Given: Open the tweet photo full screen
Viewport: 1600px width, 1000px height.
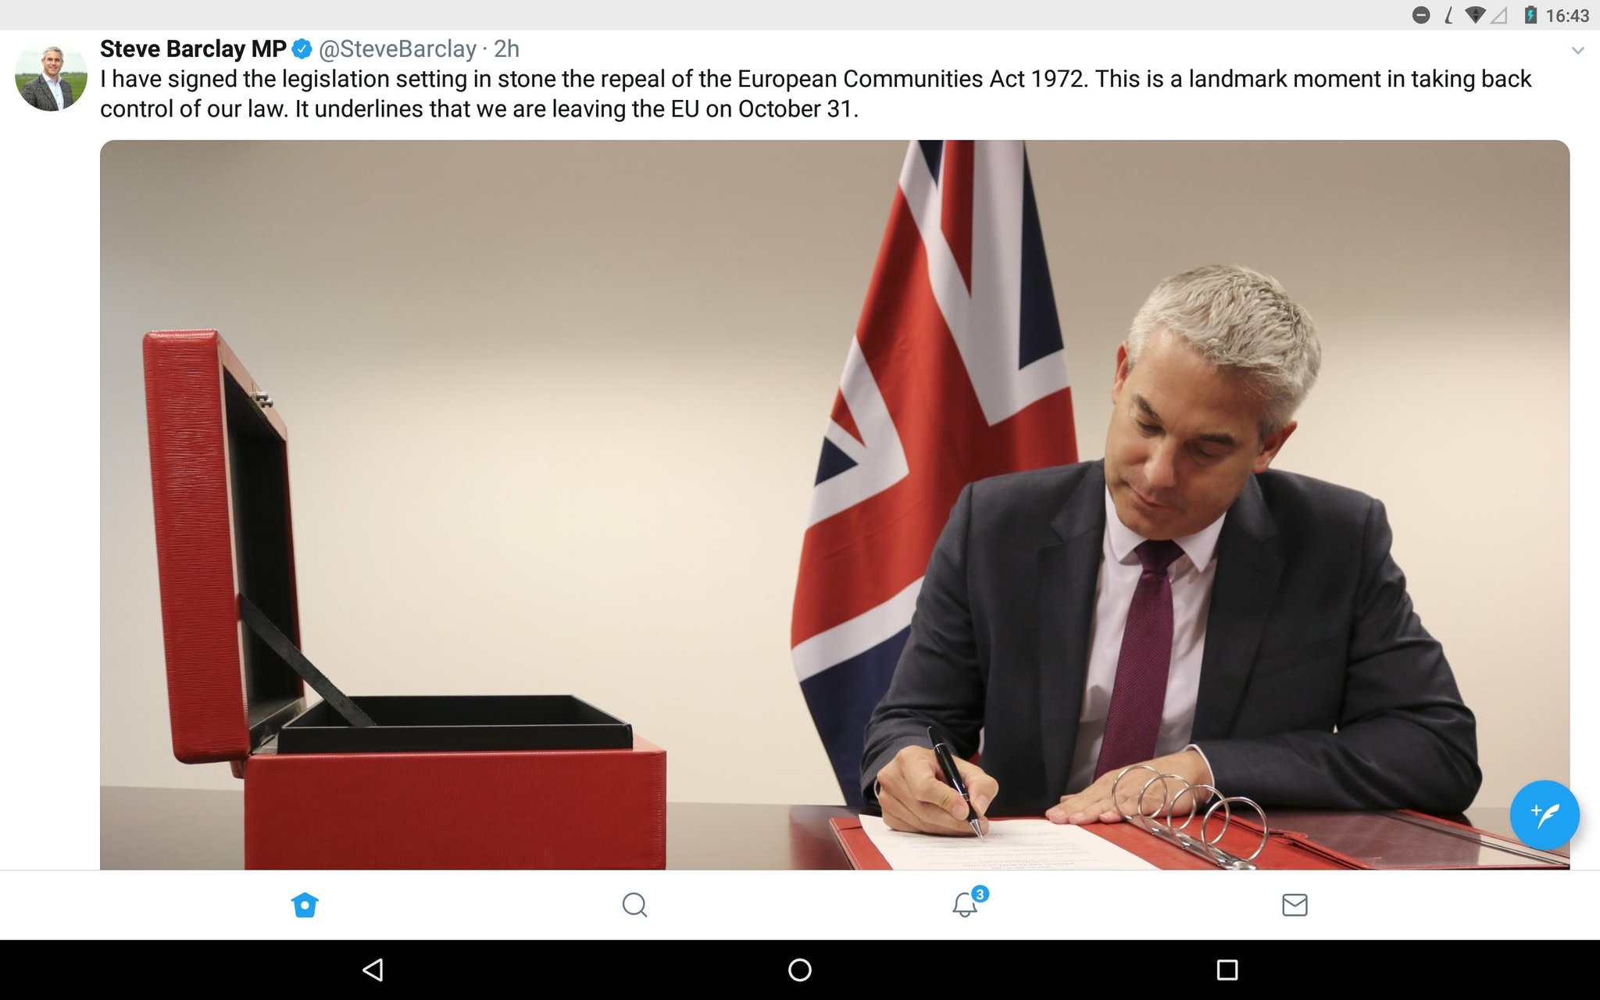Looking at the screenshot, I should tap(834, 505).
